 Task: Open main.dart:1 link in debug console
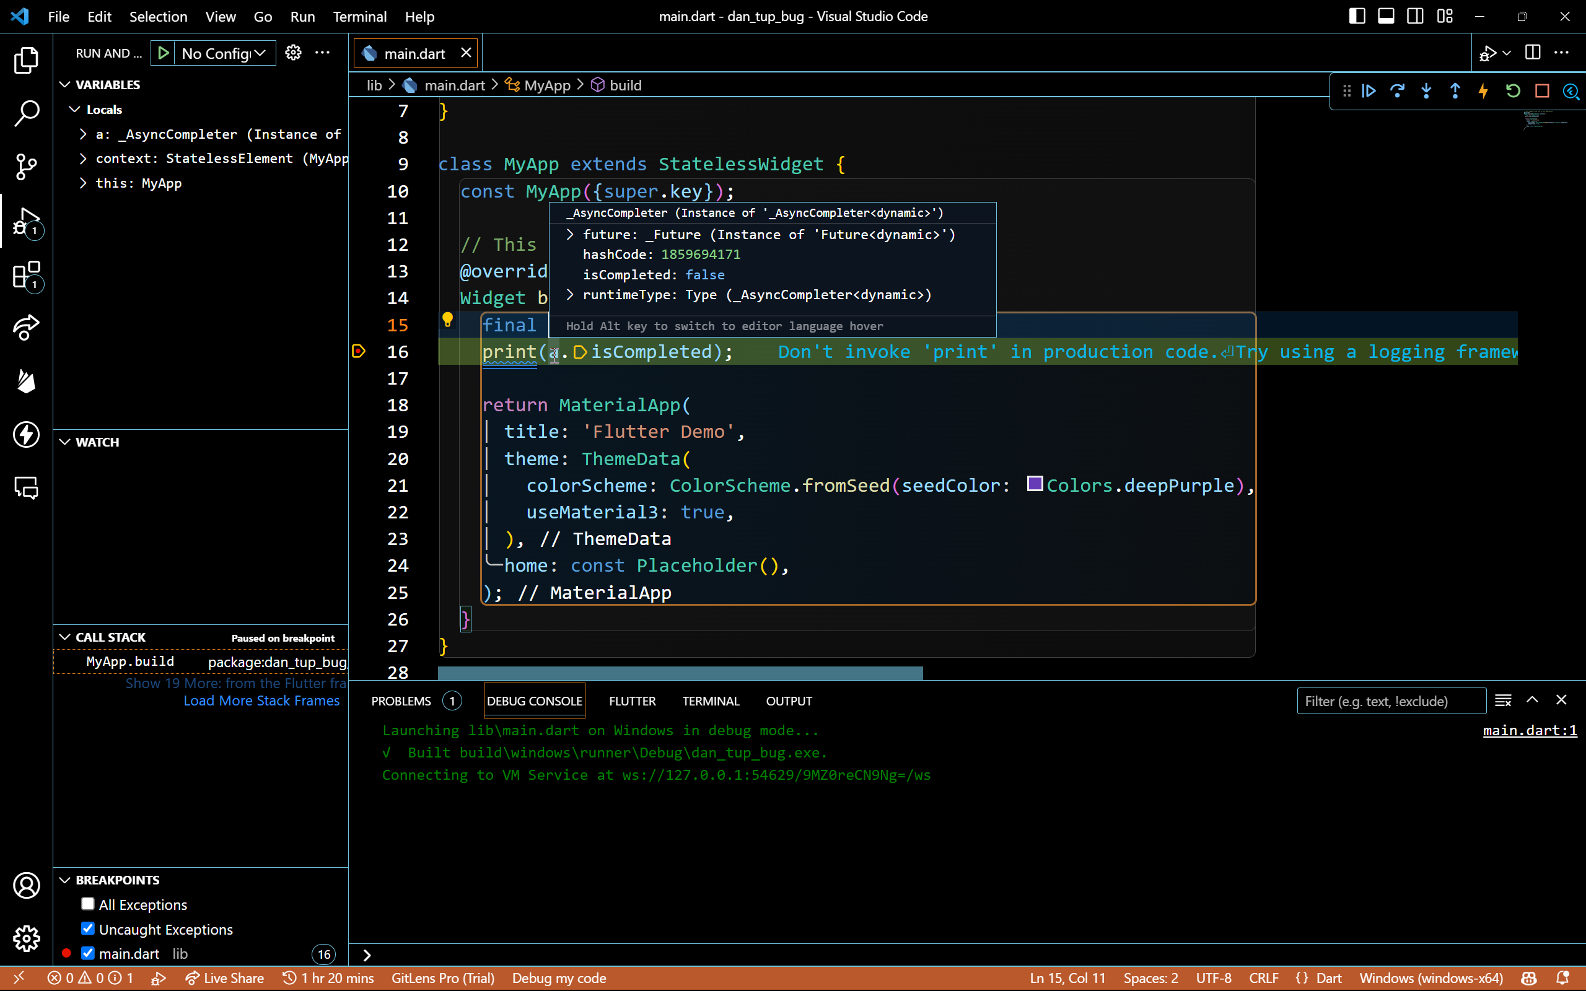pyautogui.click(x=1530, y=730)
